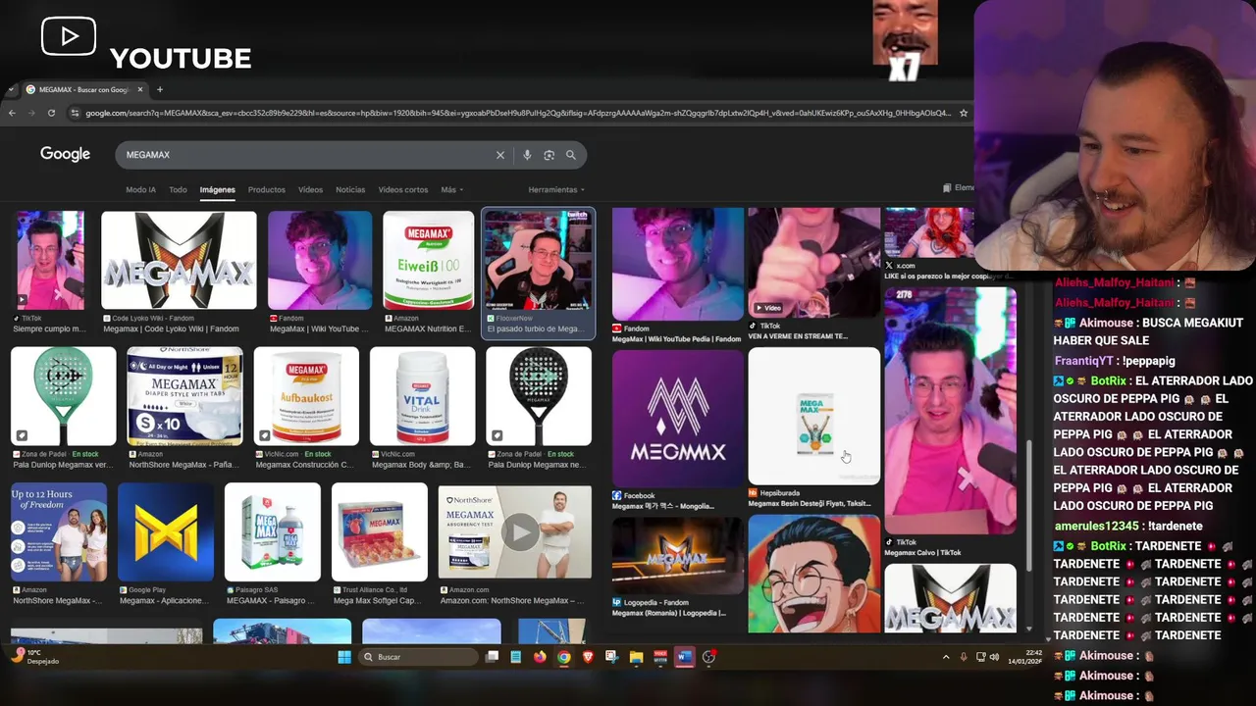1256x706 pixels.
Task: Click the taskbar Buscar search box
Action: [x=417, y=657]
